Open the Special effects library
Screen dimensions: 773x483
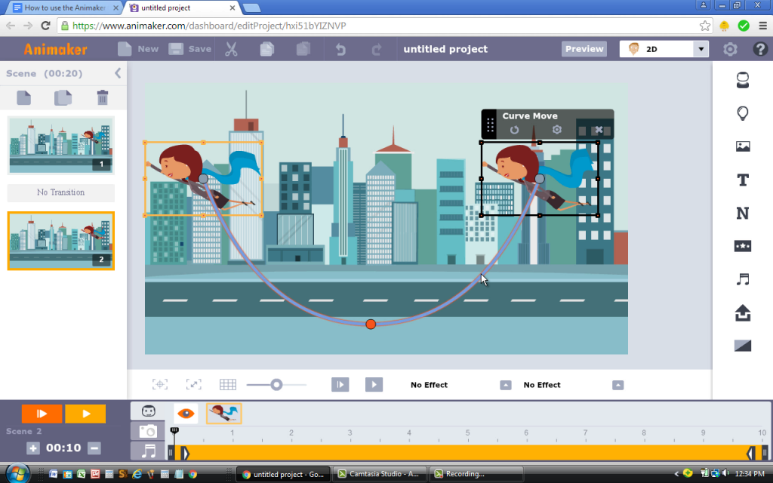click(743, 246)
